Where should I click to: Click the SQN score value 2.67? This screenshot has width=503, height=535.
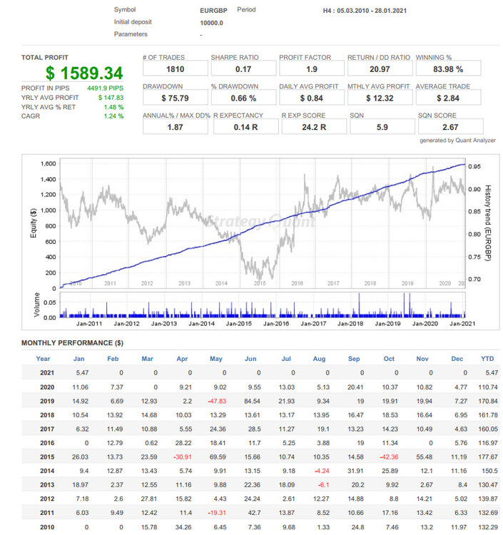(450, 127)
